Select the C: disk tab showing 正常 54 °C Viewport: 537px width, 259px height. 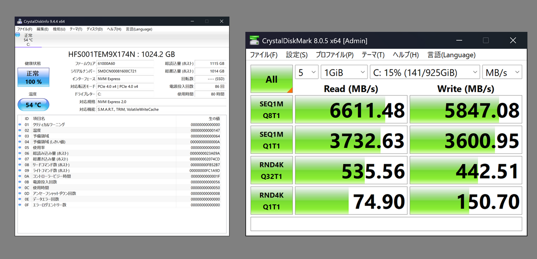click(28, 39)
